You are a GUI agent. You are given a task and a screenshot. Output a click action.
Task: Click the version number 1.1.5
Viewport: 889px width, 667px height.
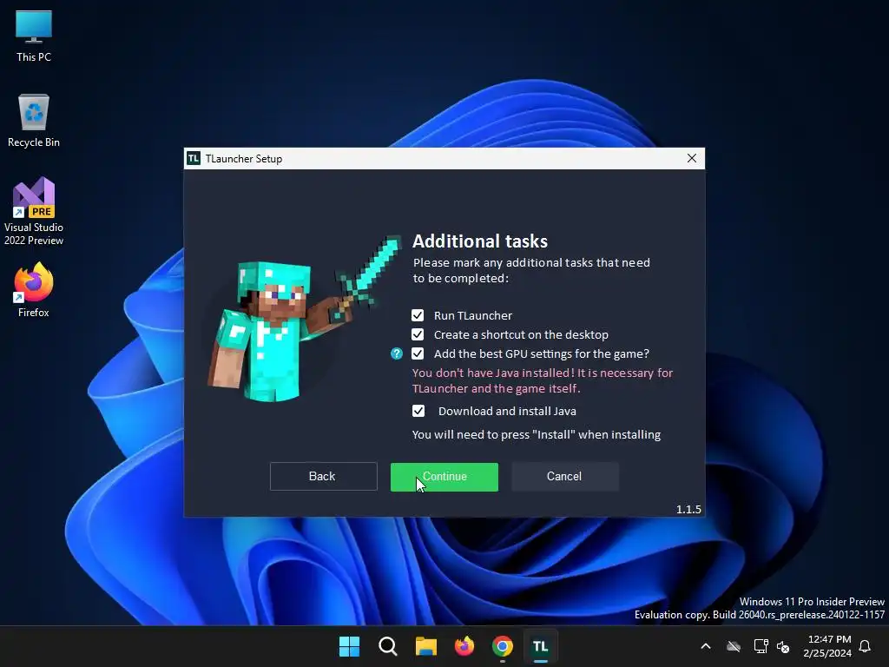(x=688, y=509)
